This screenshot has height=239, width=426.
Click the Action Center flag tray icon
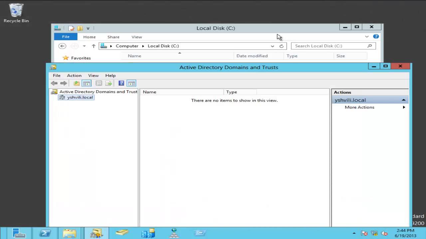coord(364,233)
